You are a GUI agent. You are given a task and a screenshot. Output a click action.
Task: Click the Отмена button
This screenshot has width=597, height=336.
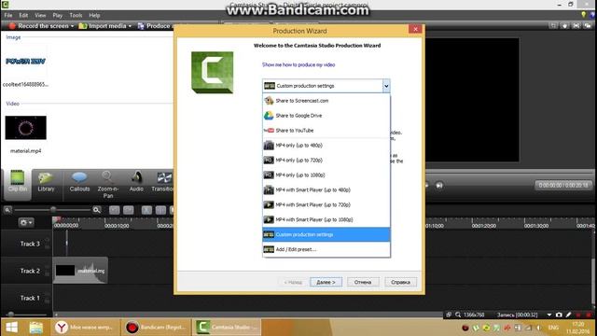point(363,282)
